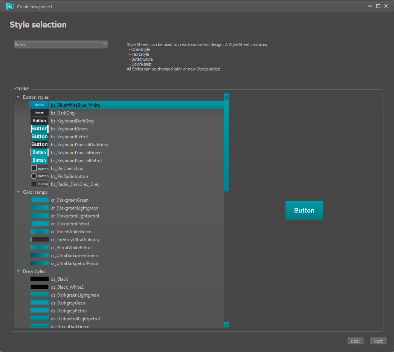
Task: Select the bs_KeyboardSpecialGreen list entry
Action: [x=76, y=153]
